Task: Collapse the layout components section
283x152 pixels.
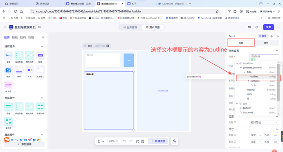Action: 42,98
